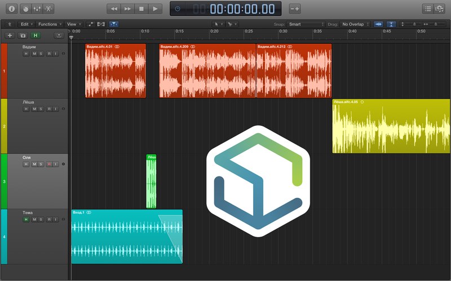The height and width of the screenshot is (281, 451).
Task: Toggle the green H button on Тема track
Action: (x=26, y=220)
